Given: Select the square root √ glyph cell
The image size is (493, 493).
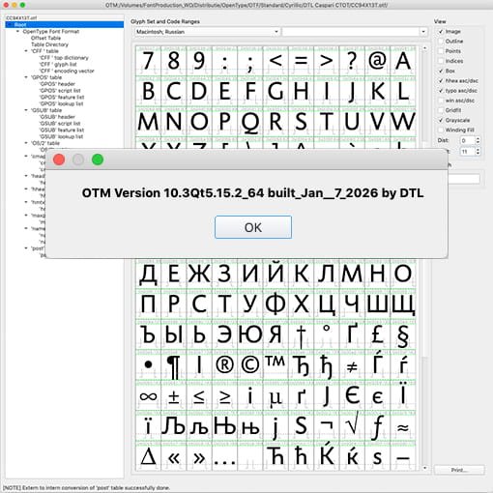Looking at the screenshot, I should [352, 426].
